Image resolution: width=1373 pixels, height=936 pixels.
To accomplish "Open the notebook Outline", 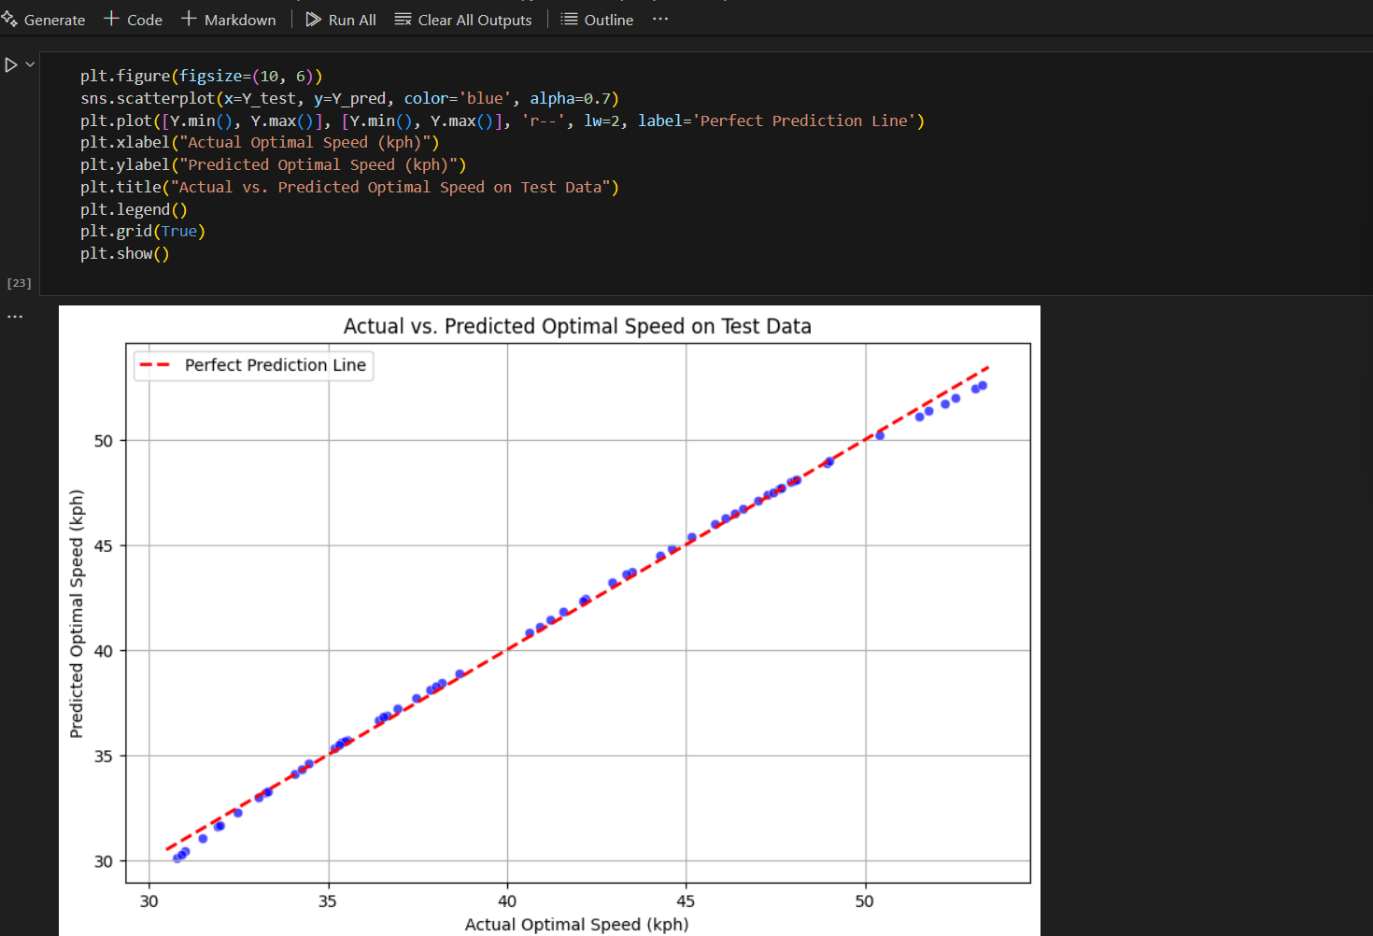I will (597, 20).
